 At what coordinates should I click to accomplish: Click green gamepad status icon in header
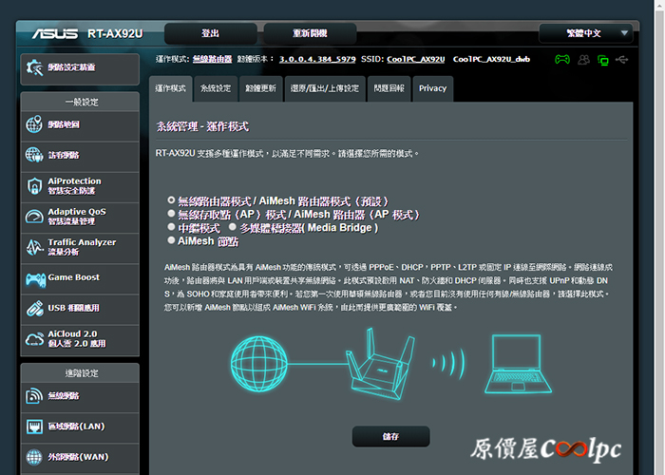[x=562, y=59]
